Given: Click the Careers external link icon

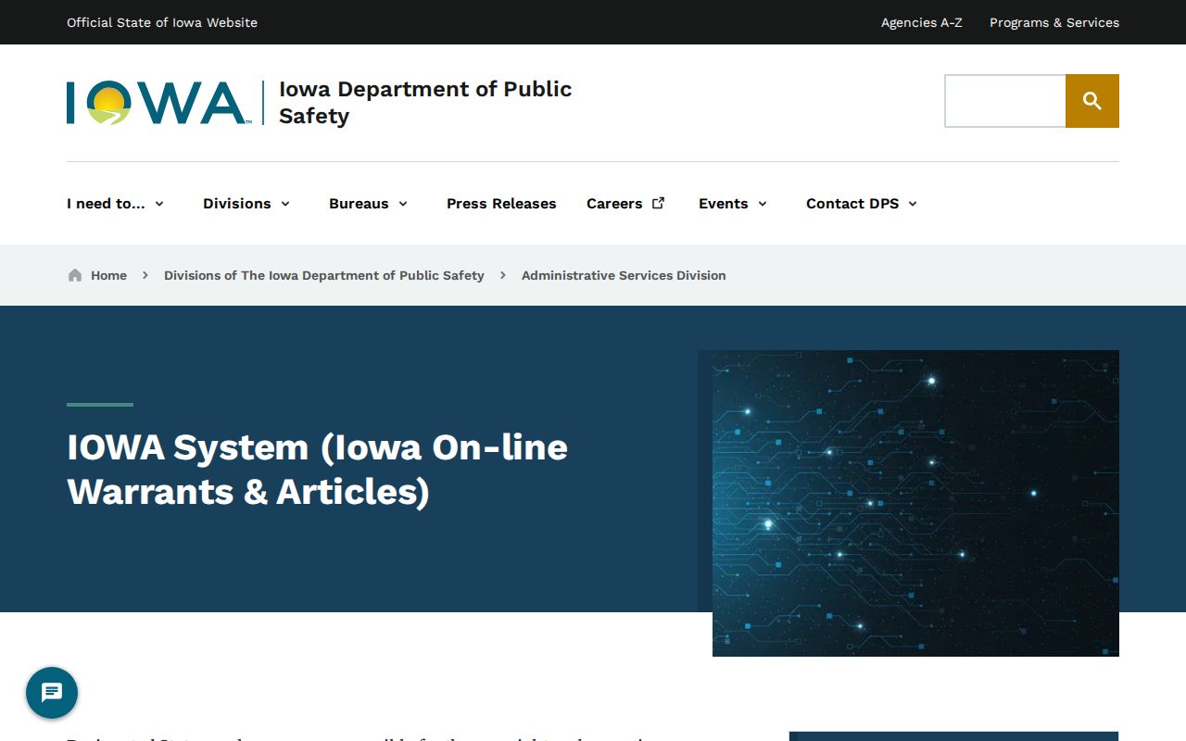Looking at the screenshot, I should coord(659,203).
